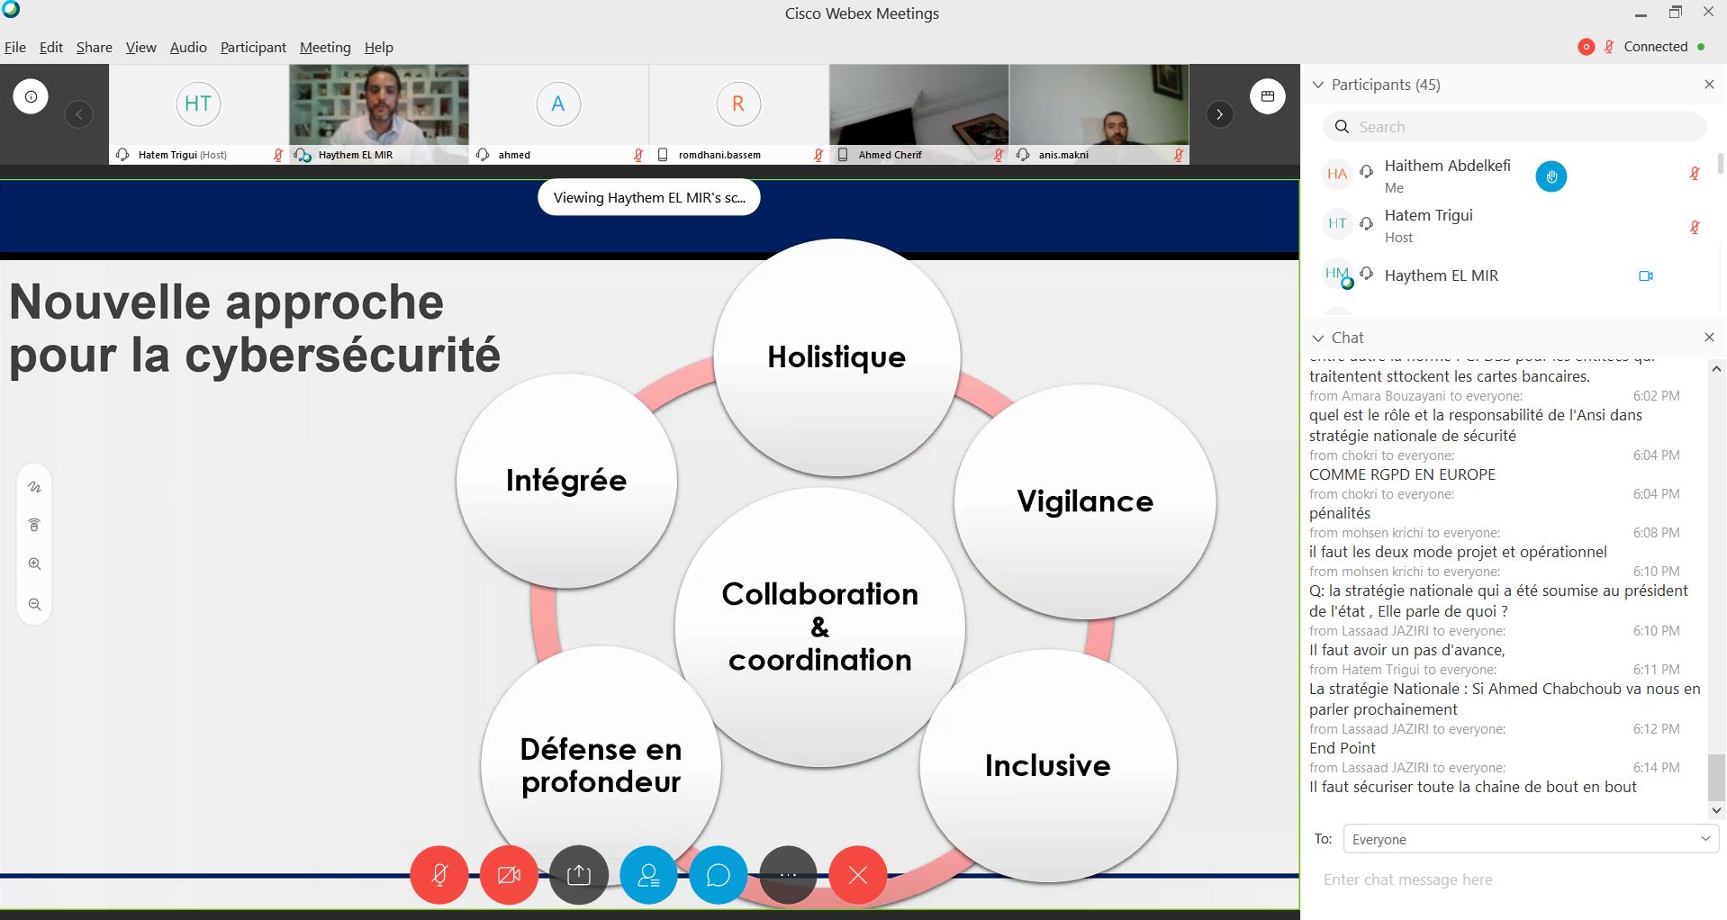Viewport: 1727px width, 920px height.
Task: Open the File menu
Action: pyautogui.click(x=14, y=47)
